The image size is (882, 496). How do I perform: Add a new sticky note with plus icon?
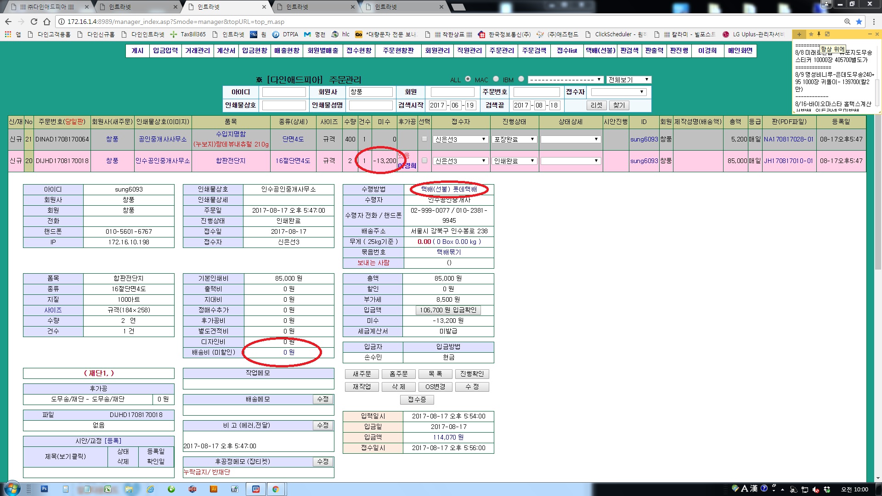click(799, 34)
